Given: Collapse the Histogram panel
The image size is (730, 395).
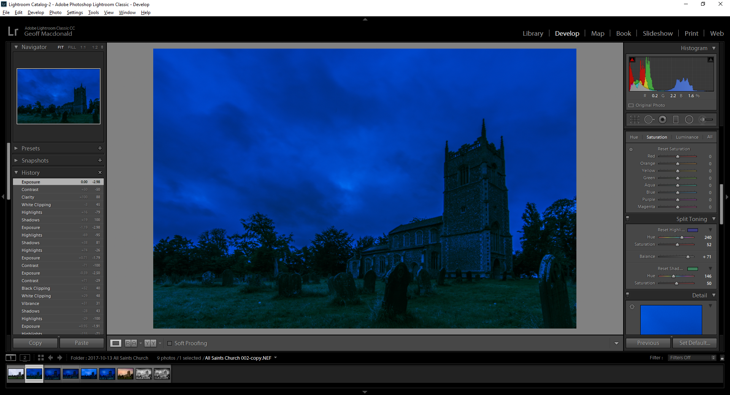Looking at the screenshot, I should pos(714,48).
